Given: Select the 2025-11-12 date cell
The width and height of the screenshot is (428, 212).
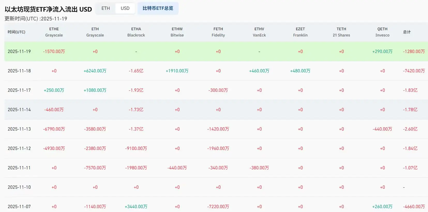Looking at the screenshot, I should [19, 148].
